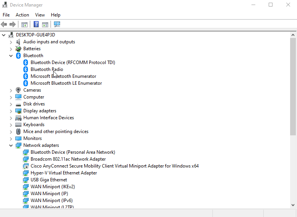Expand the Monitors category

click(x=11, y=139)
